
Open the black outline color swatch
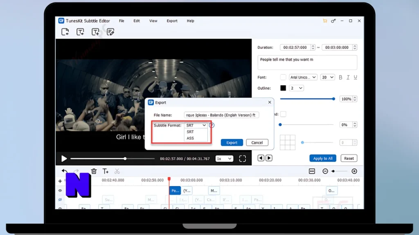coord(283,88)
